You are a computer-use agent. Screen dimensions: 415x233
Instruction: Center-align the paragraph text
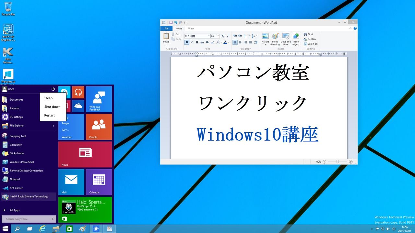[240, 42]
